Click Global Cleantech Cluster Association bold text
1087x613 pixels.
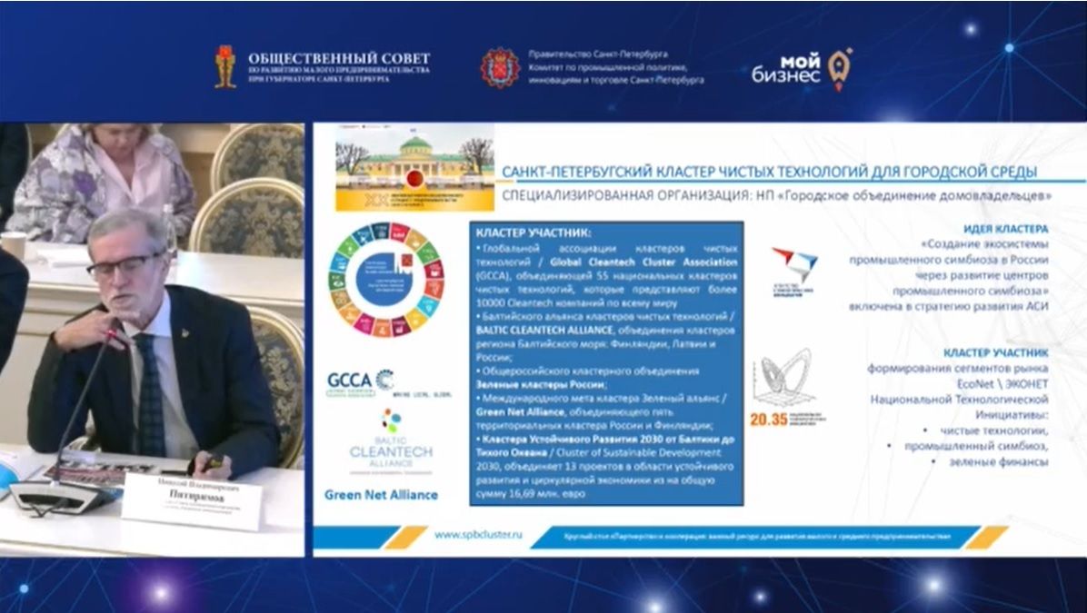coord(644,262)
